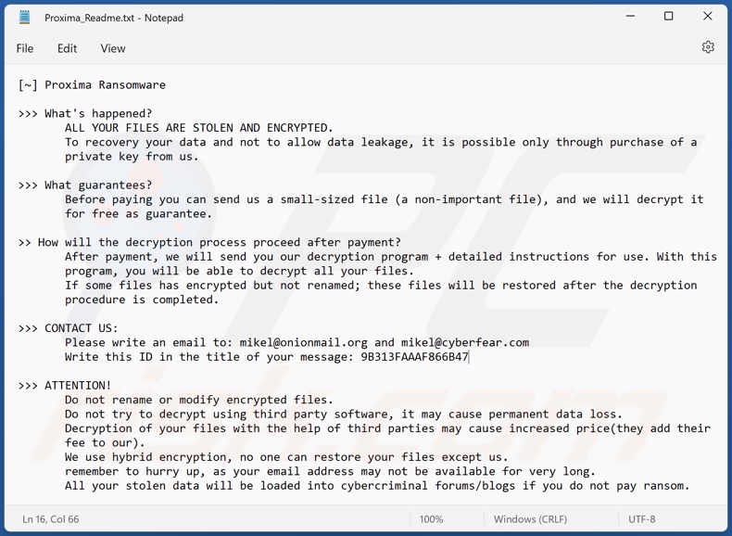Open the Edit menu
This screenshot has width=732, height=536.
click(68, 48)
